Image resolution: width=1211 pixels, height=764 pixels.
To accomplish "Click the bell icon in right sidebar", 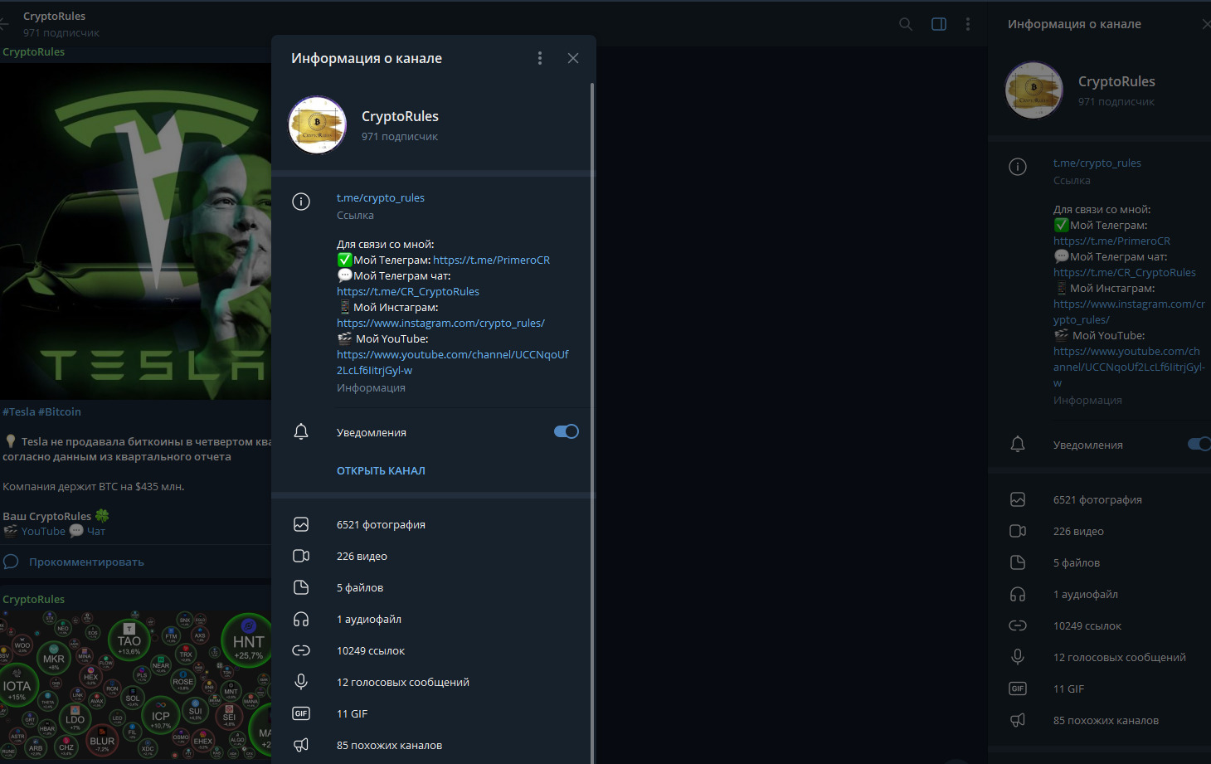I will coord(1018,444).
